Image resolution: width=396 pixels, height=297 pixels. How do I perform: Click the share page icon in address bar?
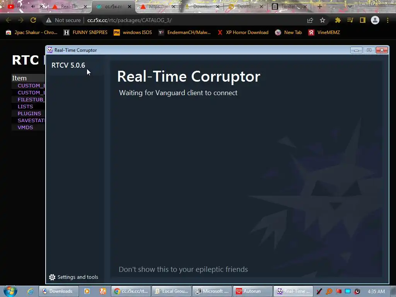310,20
